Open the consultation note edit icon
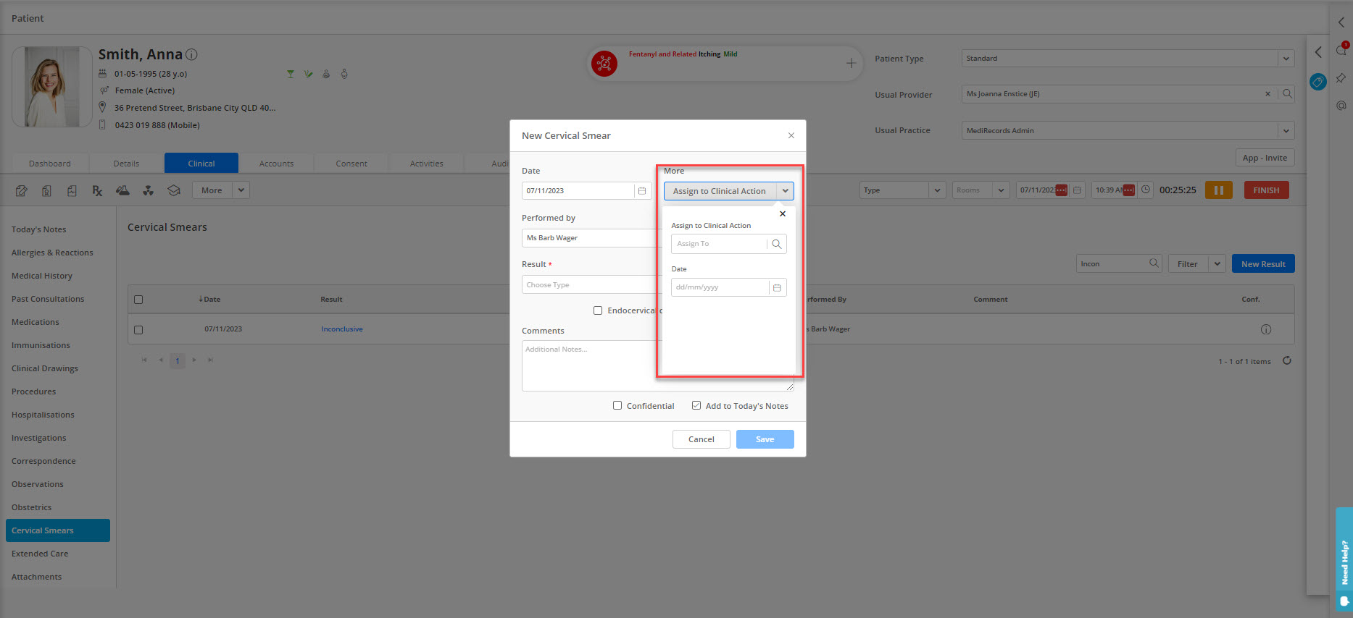1353x618 pixels. 22,190
